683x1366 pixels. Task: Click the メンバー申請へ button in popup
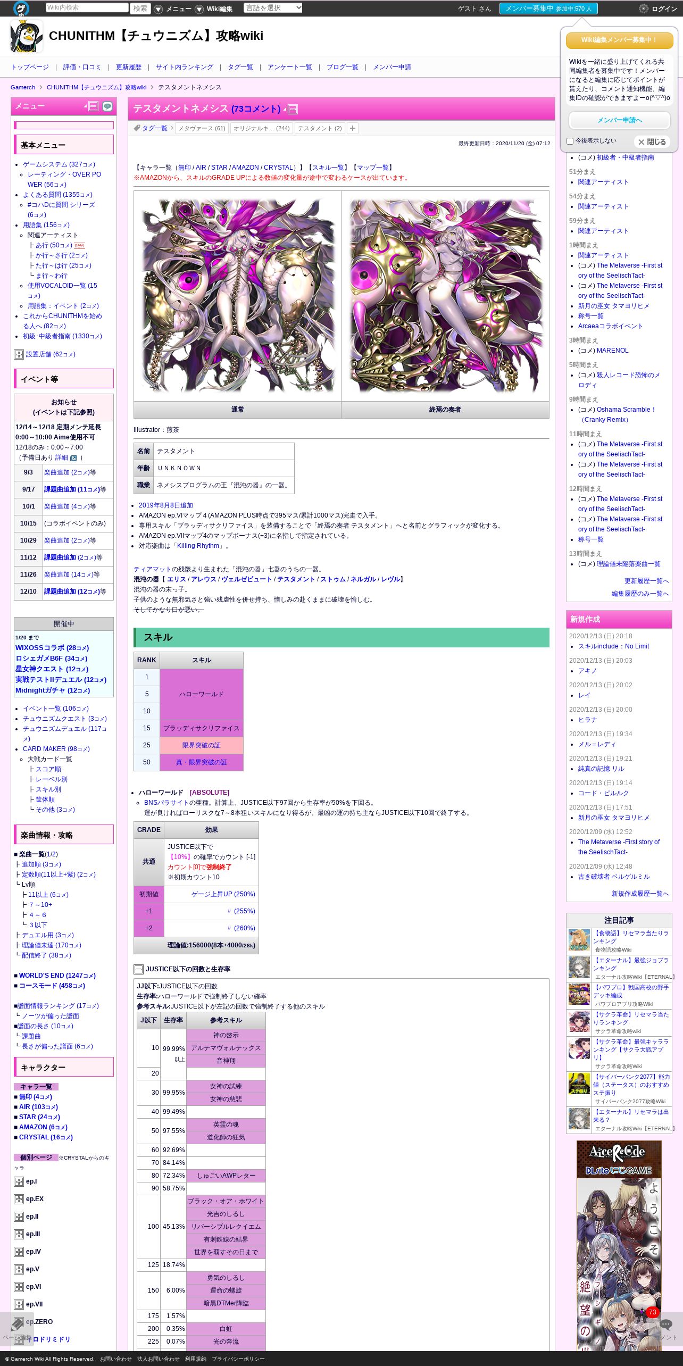(619, 120)
